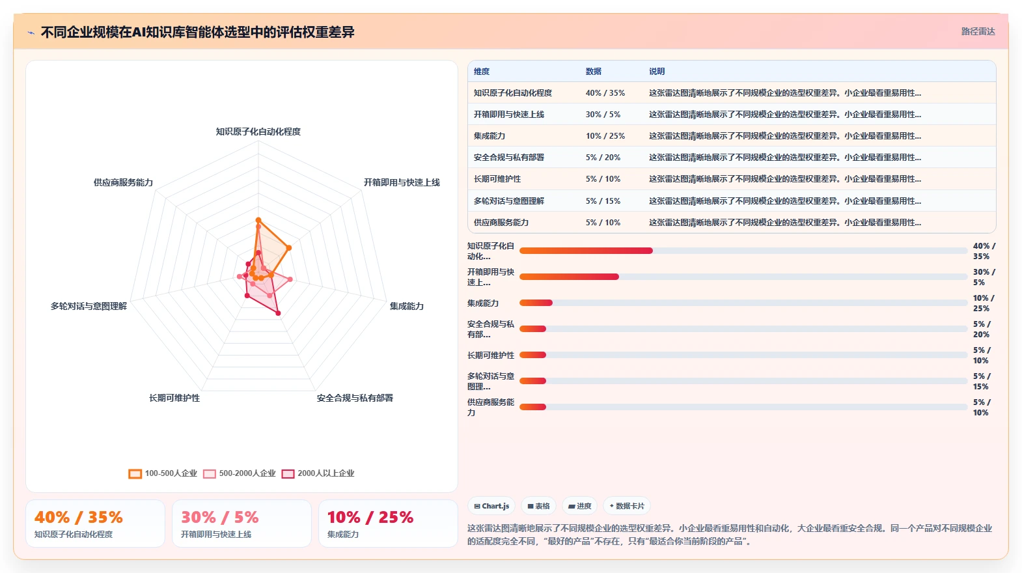Click the red radar point on 安全合规 axis
The width and height of the screenshot is (1022, 573).
(278, 313)
